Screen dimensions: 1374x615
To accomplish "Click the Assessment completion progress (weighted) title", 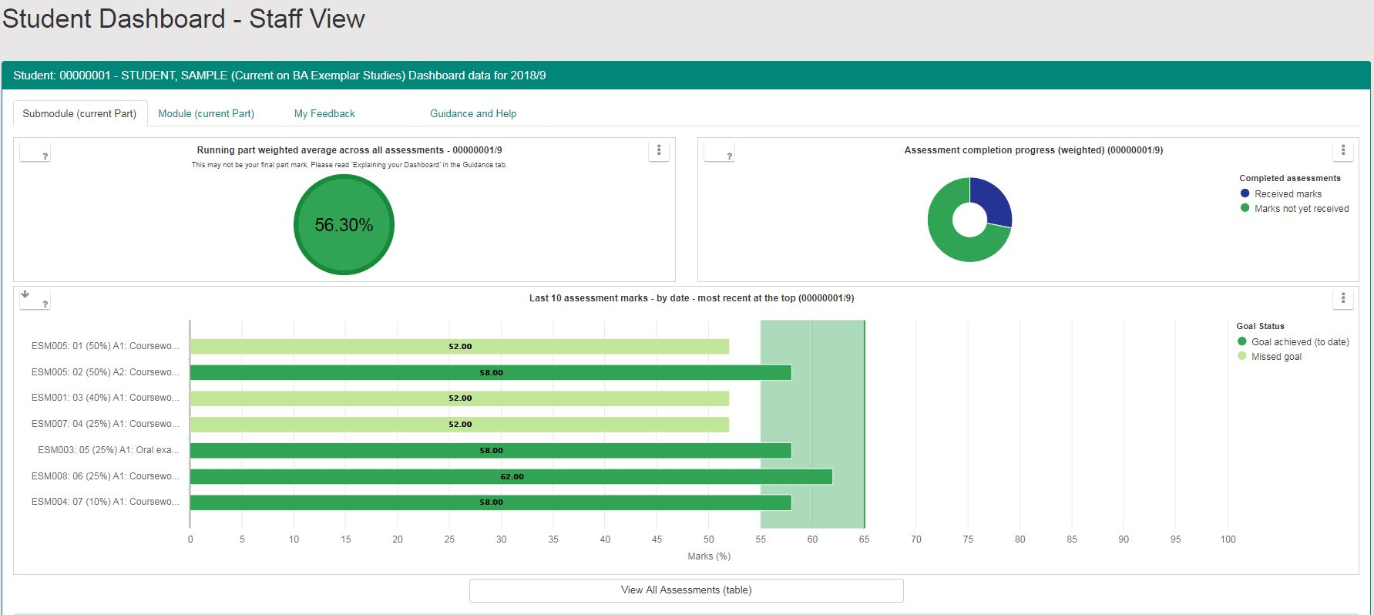I will pyautogui.click(x=1033, y=150).
